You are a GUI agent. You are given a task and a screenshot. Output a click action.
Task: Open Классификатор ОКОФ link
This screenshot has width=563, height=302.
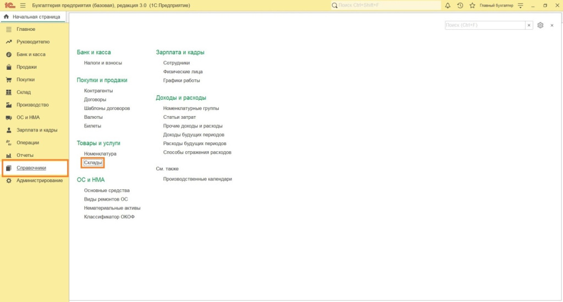tap(109, 217)
